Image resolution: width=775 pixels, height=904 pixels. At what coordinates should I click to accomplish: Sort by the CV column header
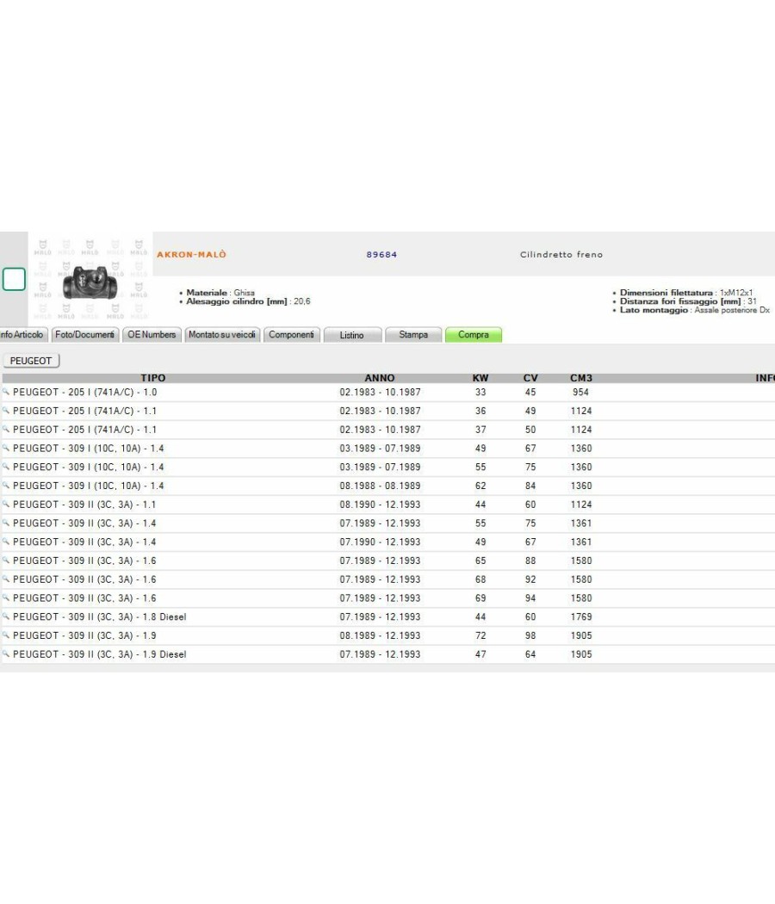[530, 378]
